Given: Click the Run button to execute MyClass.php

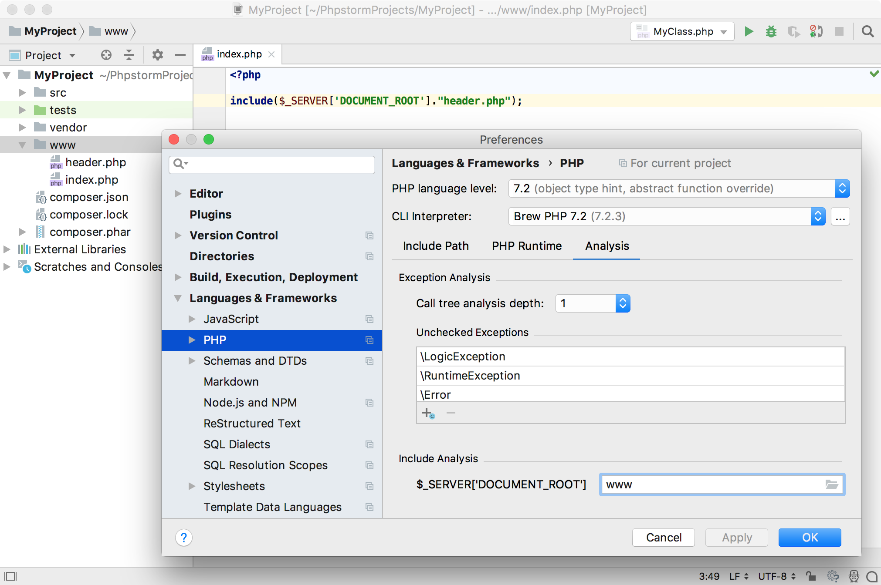Looking at the screenshot, I should pyautogui.click(x=749, y=30).
